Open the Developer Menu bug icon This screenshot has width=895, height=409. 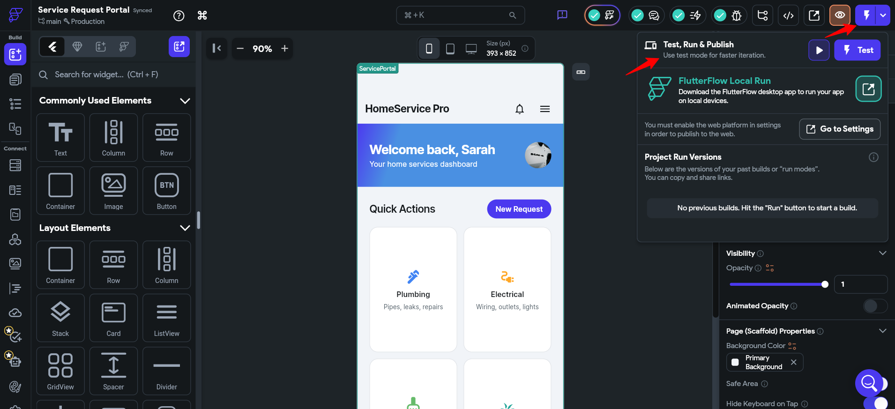click(x=736, y=15)
